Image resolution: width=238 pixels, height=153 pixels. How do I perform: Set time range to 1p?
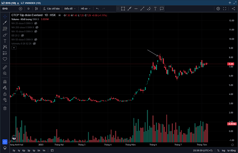34,151
